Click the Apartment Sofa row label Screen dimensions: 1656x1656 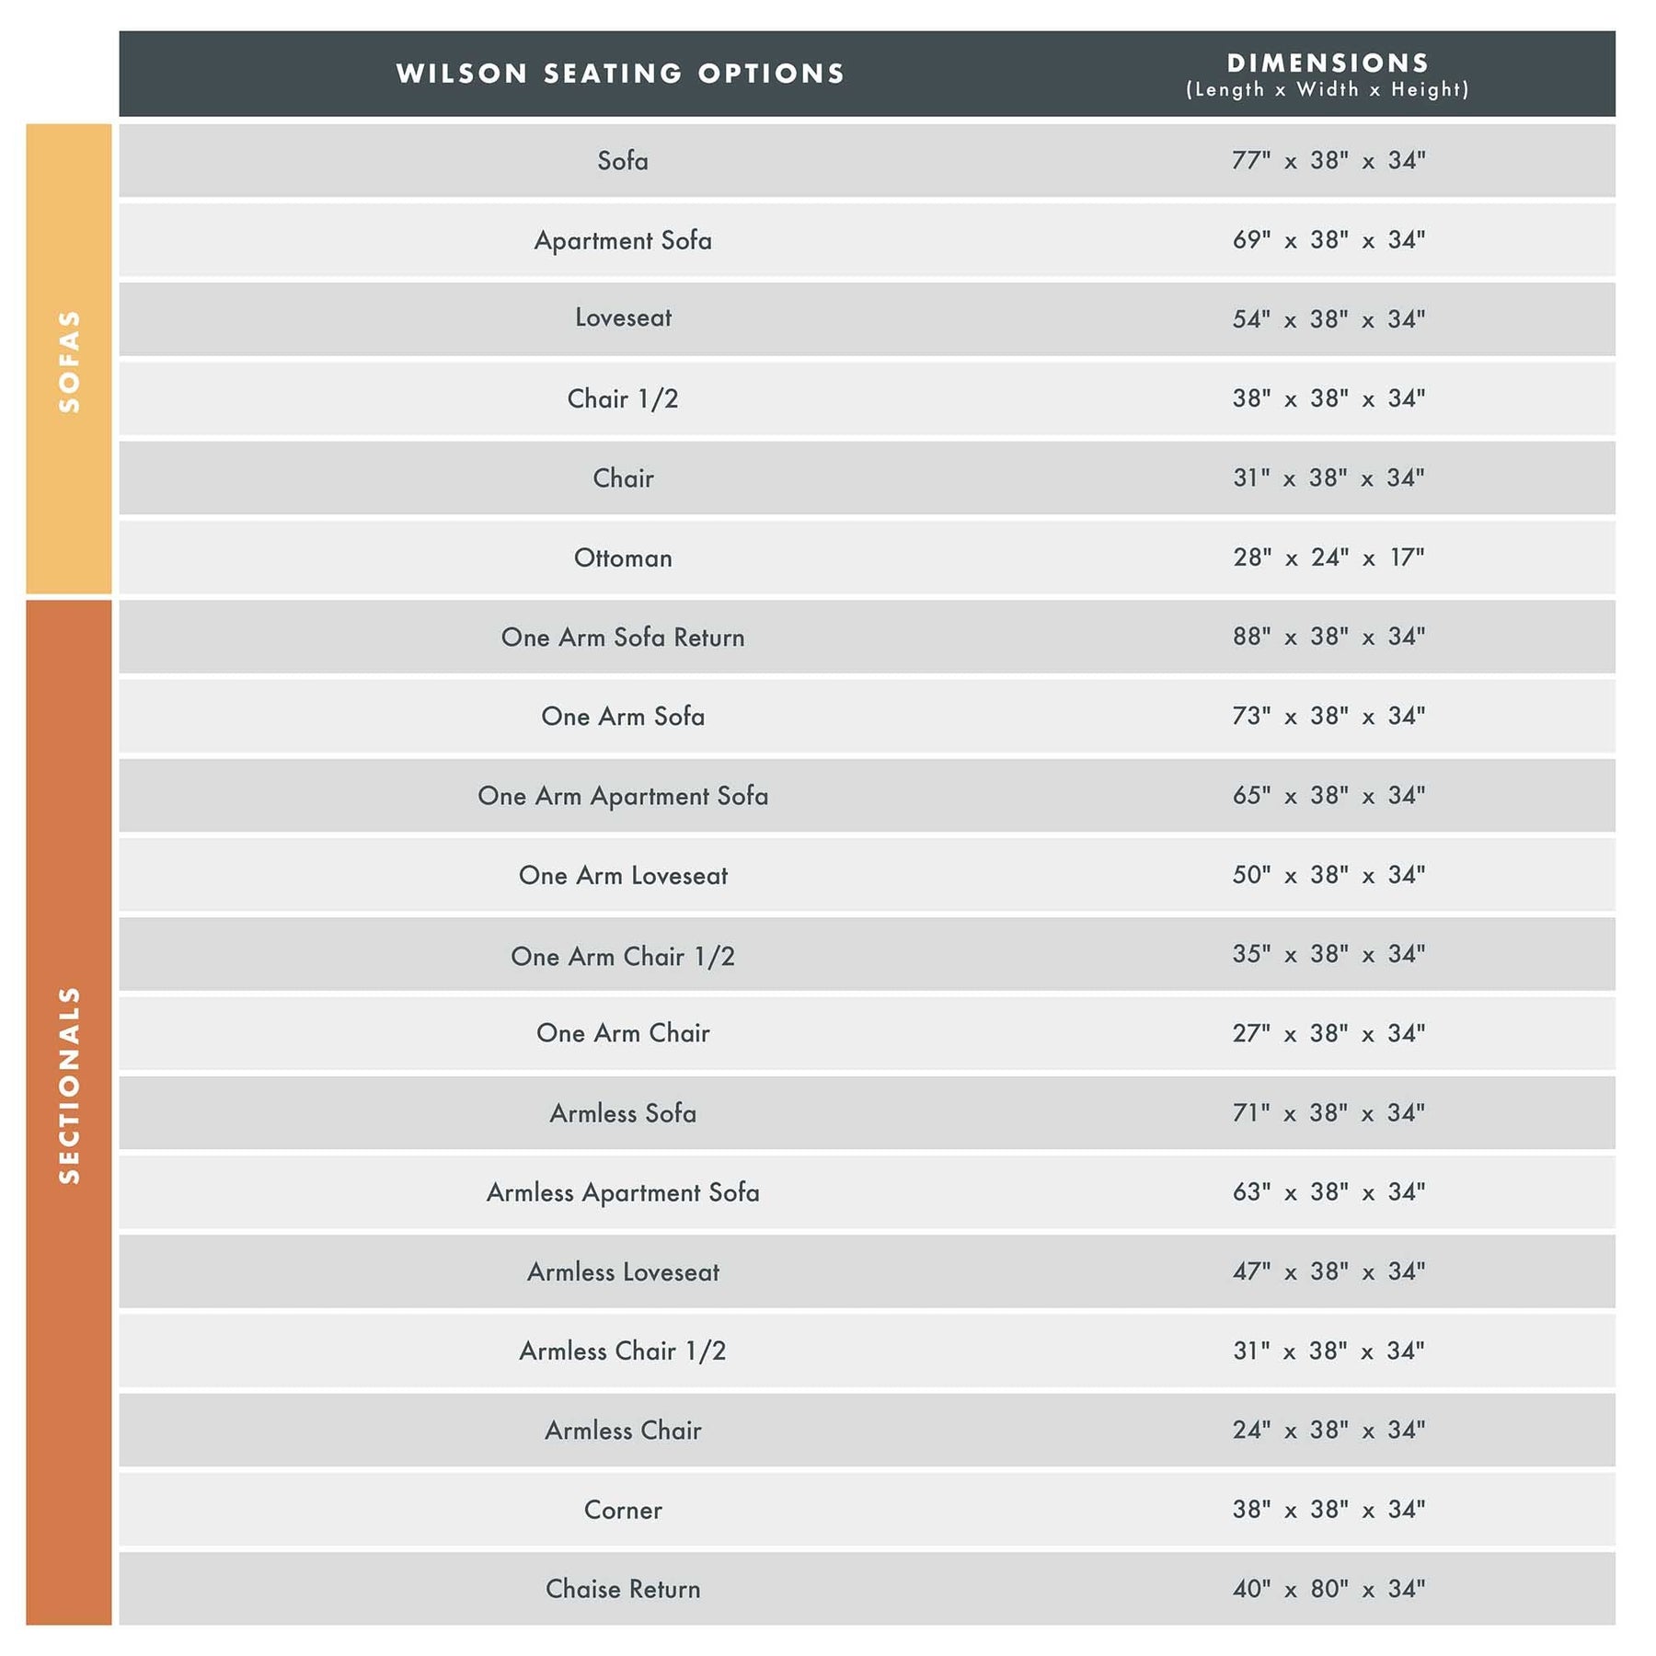click(623, 240)
